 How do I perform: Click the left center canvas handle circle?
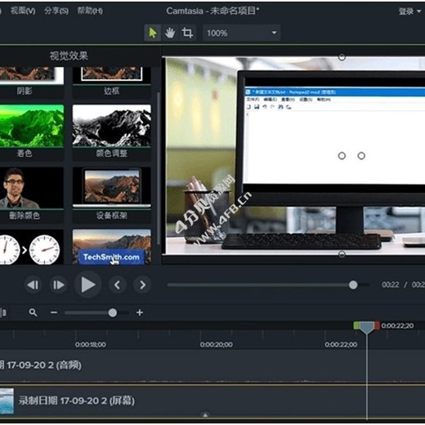pos(342,156)
